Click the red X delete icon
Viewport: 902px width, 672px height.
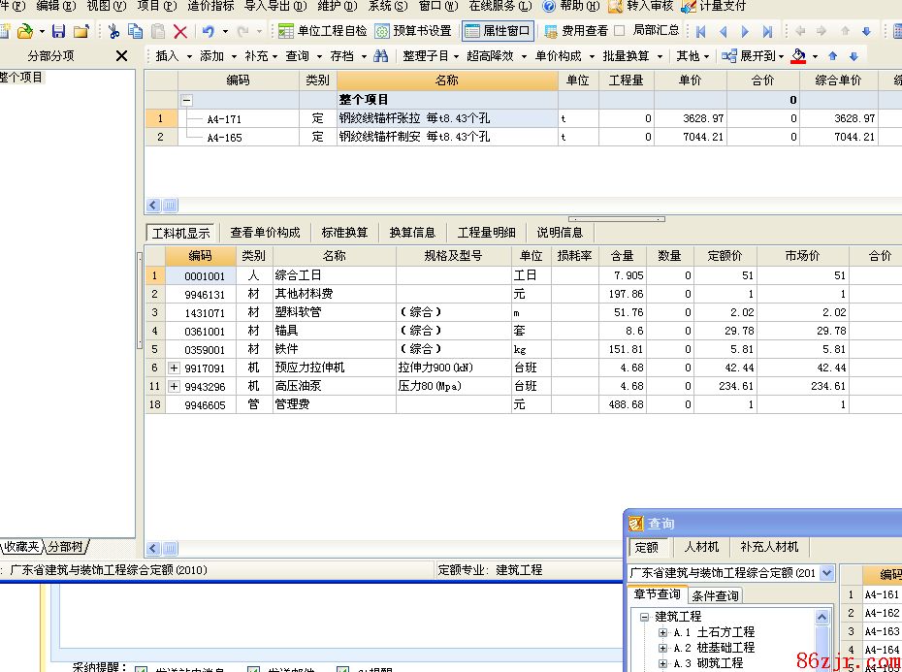pyautogui.click(x=179, y=31)
